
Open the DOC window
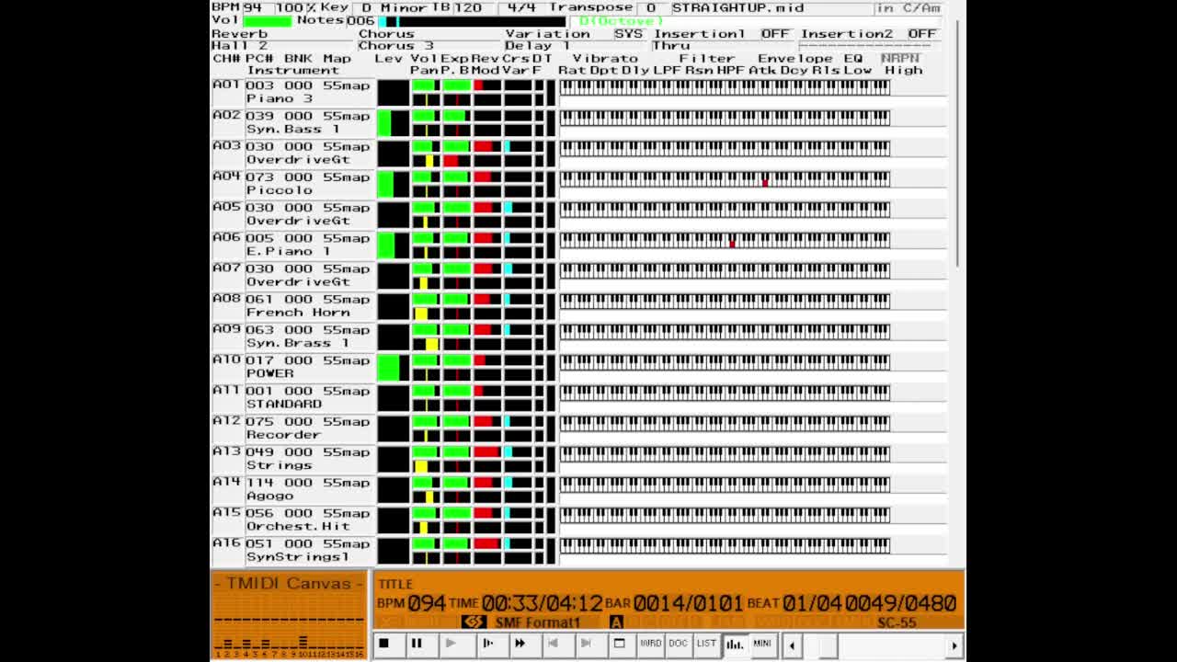pyautogui.click(x=678, y=645)
